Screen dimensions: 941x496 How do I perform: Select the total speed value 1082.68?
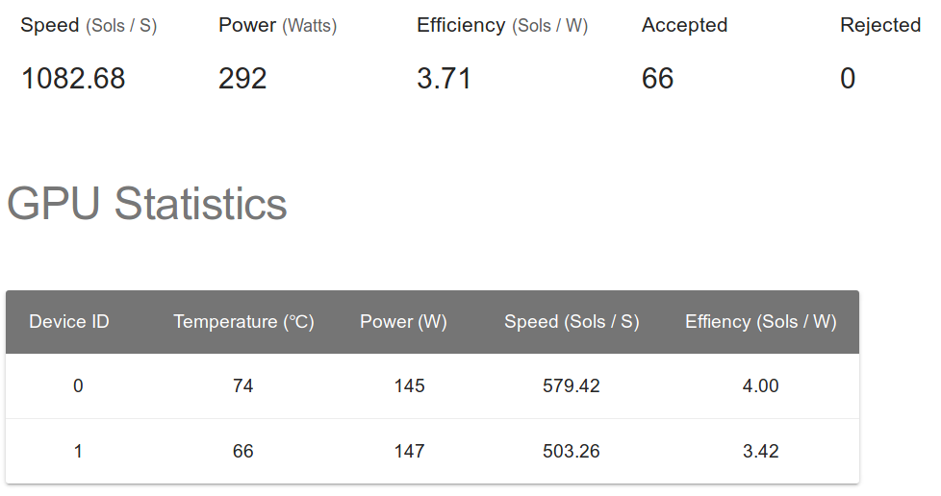click(73, 79)
